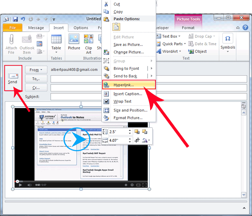Click the Date & Time icon

pyautogui.click(x=191, y=44)
